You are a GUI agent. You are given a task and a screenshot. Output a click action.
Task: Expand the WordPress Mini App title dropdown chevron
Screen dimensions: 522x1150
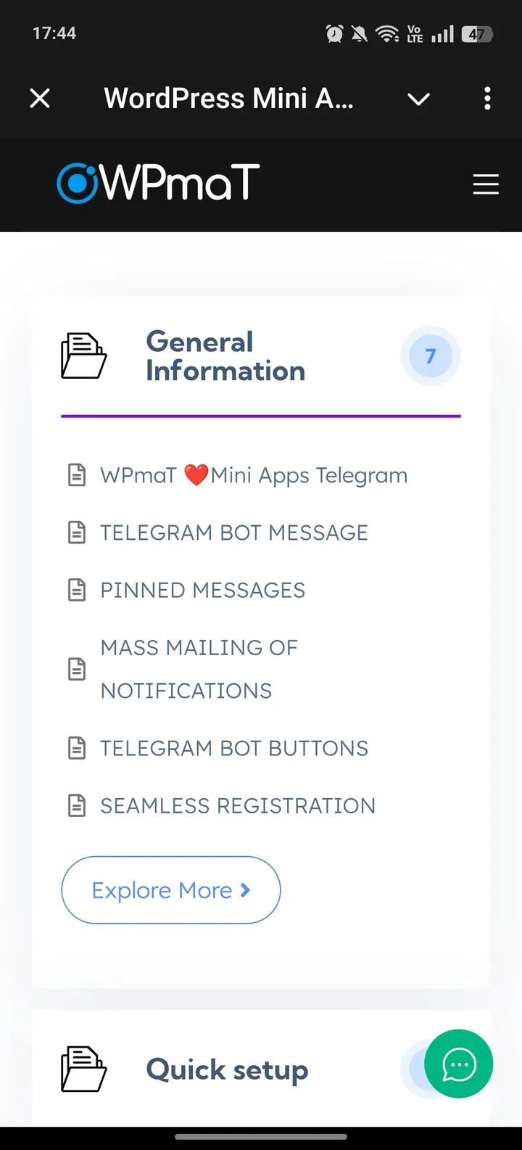(x=418, y=99)
